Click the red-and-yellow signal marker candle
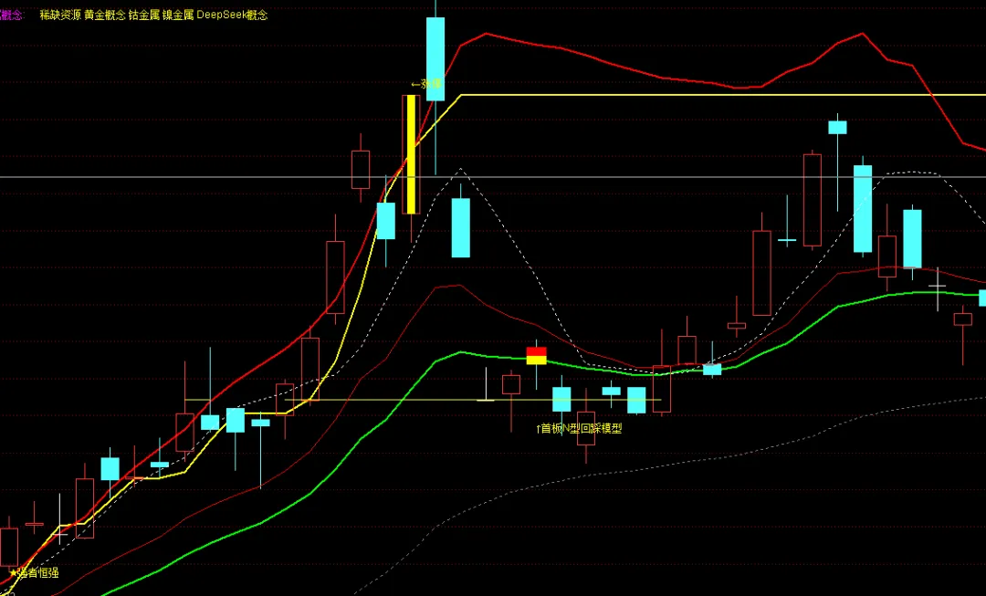986x596 pixels. coord(537,356)
